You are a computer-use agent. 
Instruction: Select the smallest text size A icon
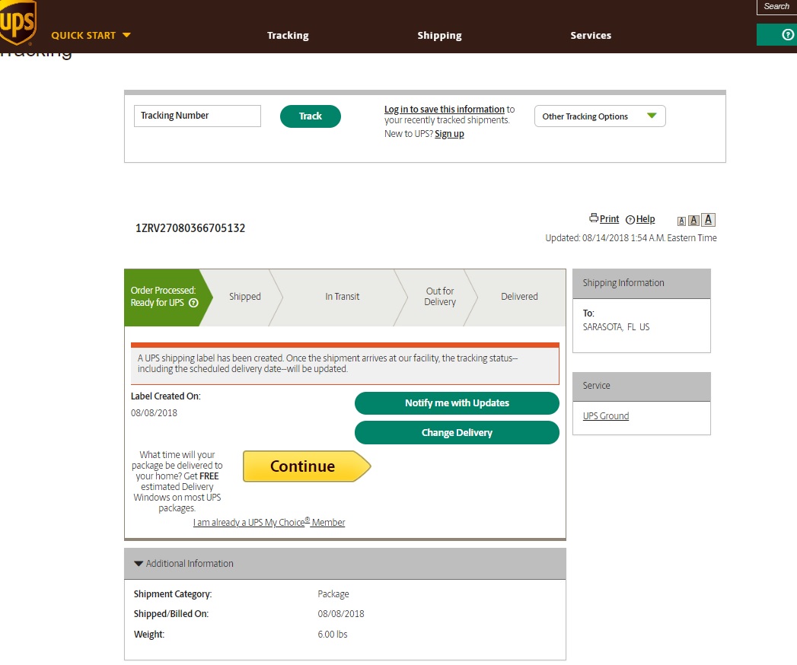click(x=681, y=221)
